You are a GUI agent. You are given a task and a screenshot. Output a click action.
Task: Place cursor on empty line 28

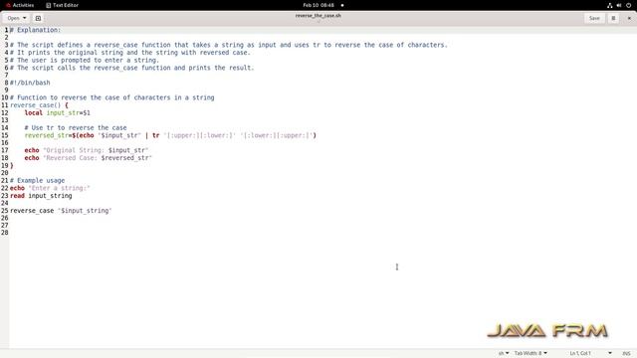pyautogui.click(x=322, y=233)
